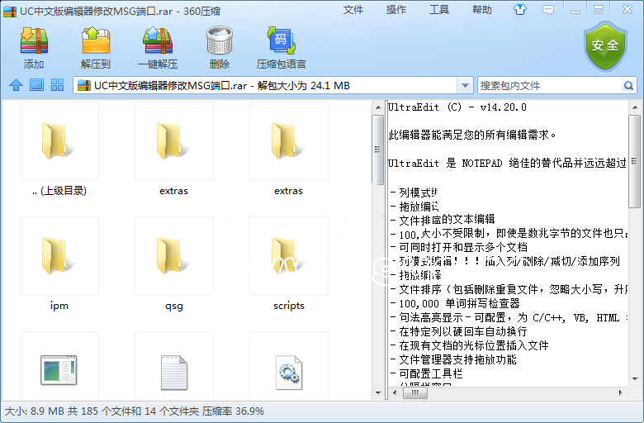Click the 'UltraEdit (C) - v14.20.0' line

click(457, 107)
